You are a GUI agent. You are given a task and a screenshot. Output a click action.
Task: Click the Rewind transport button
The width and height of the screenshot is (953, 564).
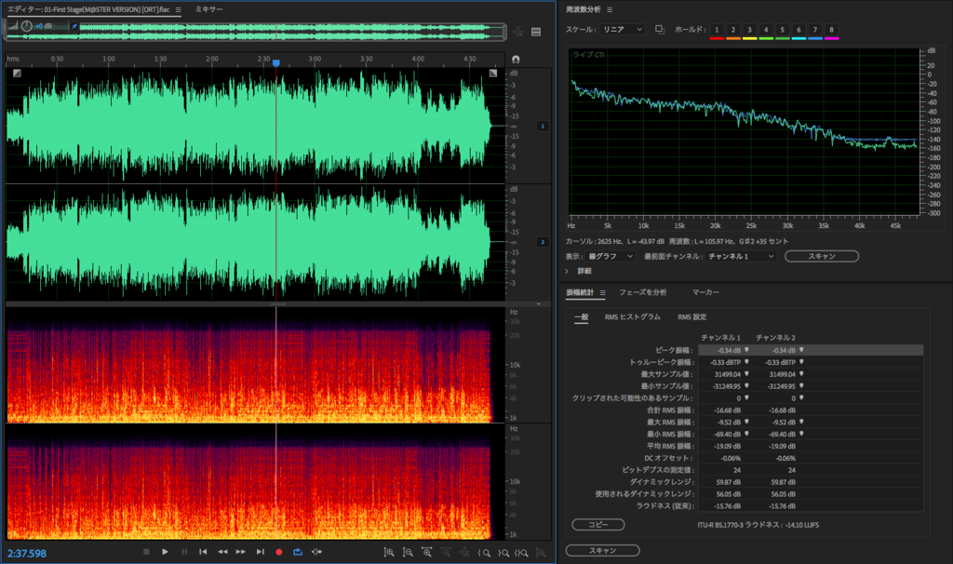coord(222,552)
